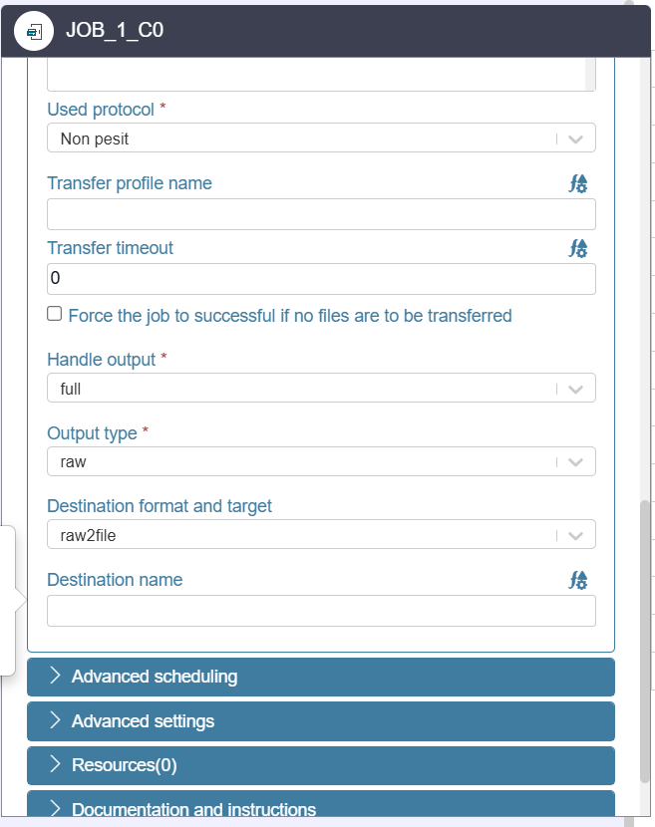Click the Transfer profile name label
This screenshot has width=655, height=827.
coord(130,183)
